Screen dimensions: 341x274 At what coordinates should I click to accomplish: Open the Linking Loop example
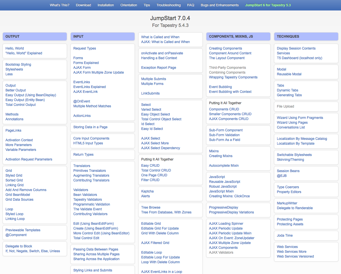click(15, 219)
